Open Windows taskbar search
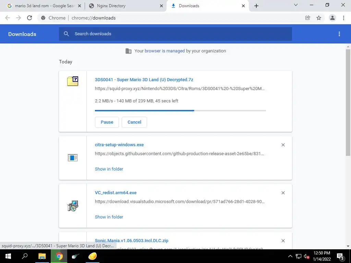Image resolution: width=351 pixels, height=263 pixels. pos(25,256)
